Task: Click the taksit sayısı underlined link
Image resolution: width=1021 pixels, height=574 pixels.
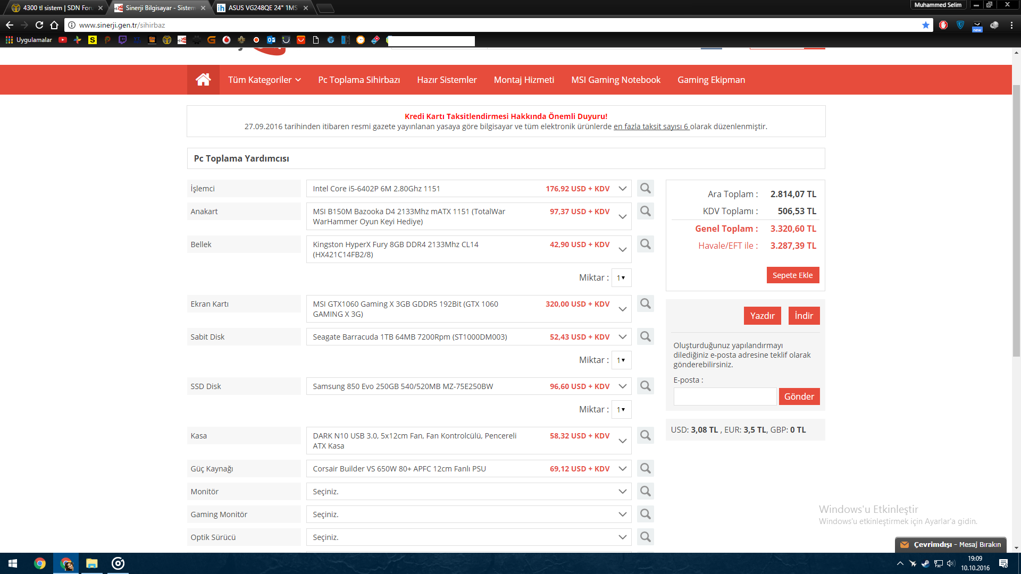Action: (651, 126)
